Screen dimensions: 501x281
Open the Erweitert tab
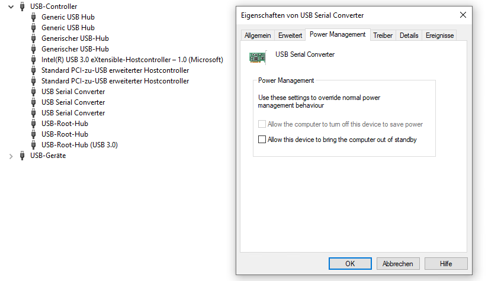(290, 35)
